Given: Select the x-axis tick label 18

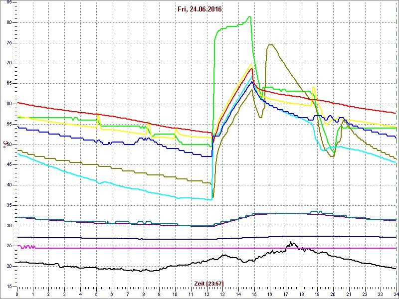Looking at the screenshot, I should [301, 294].
